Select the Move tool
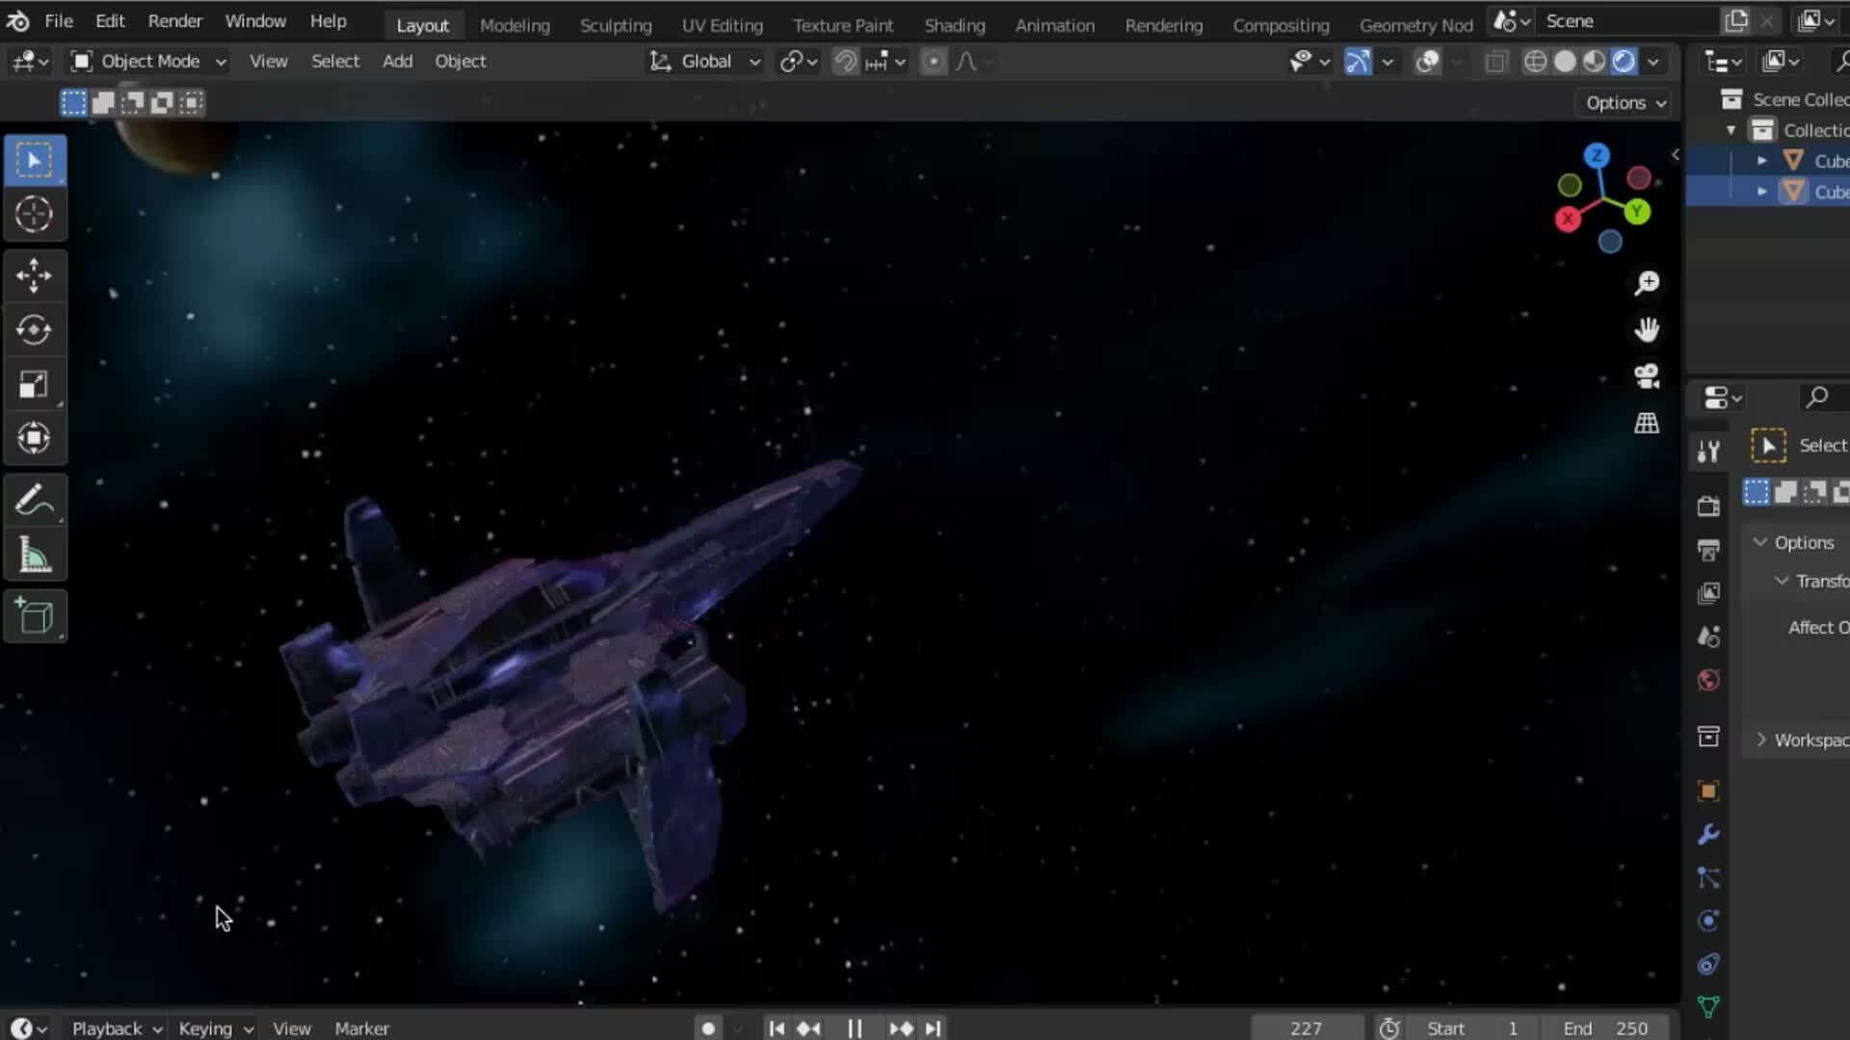This screenshot has width=1850, height=1040. click(x=34, y=275)
